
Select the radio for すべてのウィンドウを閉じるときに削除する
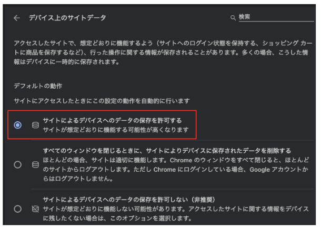[x=17, y=164]
